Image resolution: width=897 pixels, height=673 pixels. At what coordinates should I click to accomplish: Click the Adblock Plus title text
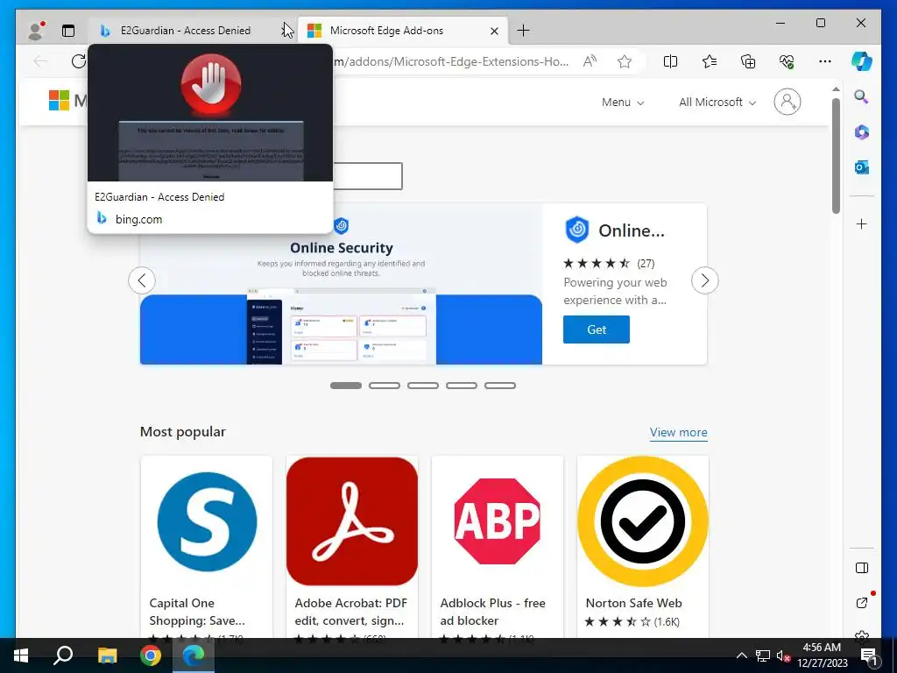click(x=492, y=612)
